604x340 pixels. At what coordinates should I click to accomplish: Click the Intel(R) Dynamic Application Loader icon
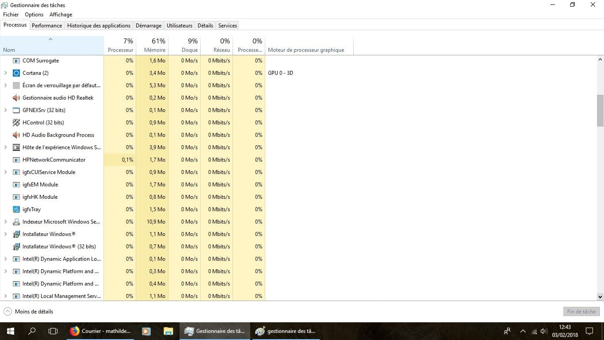click(x=16, y=259)
